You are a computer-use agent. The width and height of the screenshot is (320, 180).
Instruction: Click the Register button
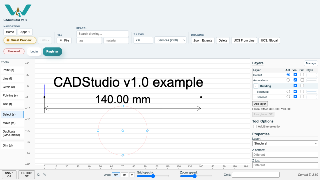52,51
